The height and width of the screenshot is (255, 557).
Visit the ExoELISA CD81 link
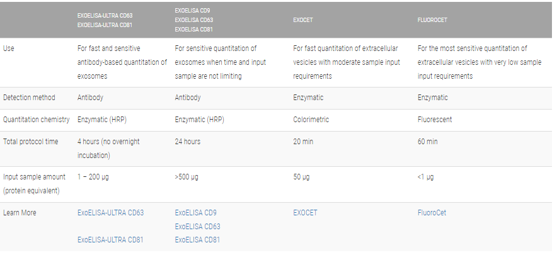pyautogui.click(x=197, y=239)
